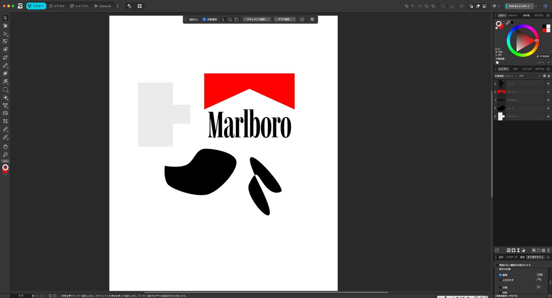Screen dimensions: 552x298
Task: Hide the bottom ポリライン layer
Action: (x=548, y=116)
